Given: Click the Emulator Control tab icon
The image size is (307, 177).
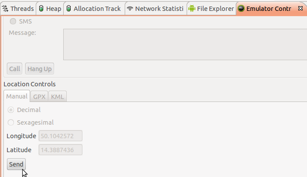Looking at the screenshot, I should (241, 8).
